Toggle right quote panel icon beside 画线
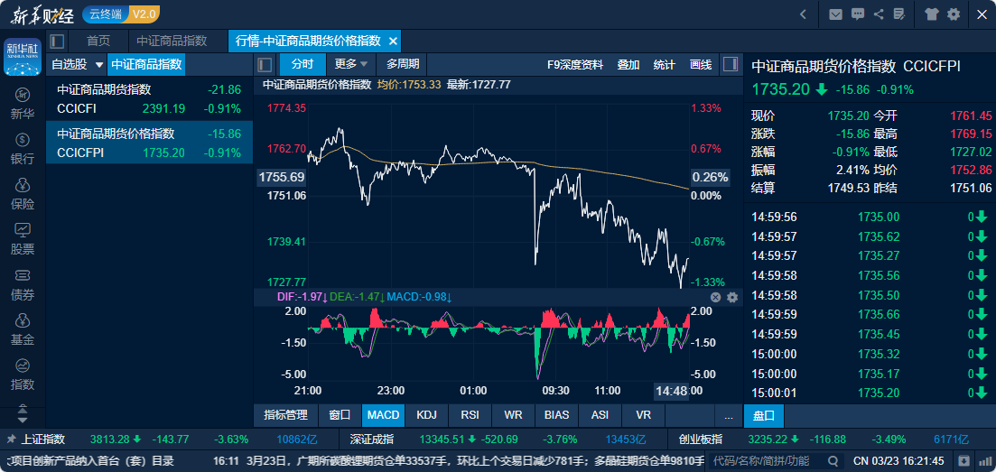 click(731, 64)
